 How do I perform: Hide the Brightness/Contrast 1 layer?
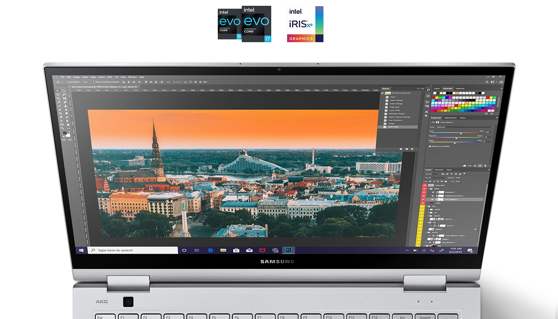(424, 196)
